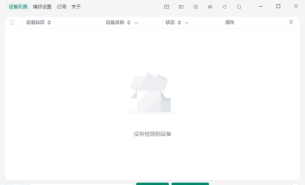
Task: Click the 操作 column header
Action: 230,22
